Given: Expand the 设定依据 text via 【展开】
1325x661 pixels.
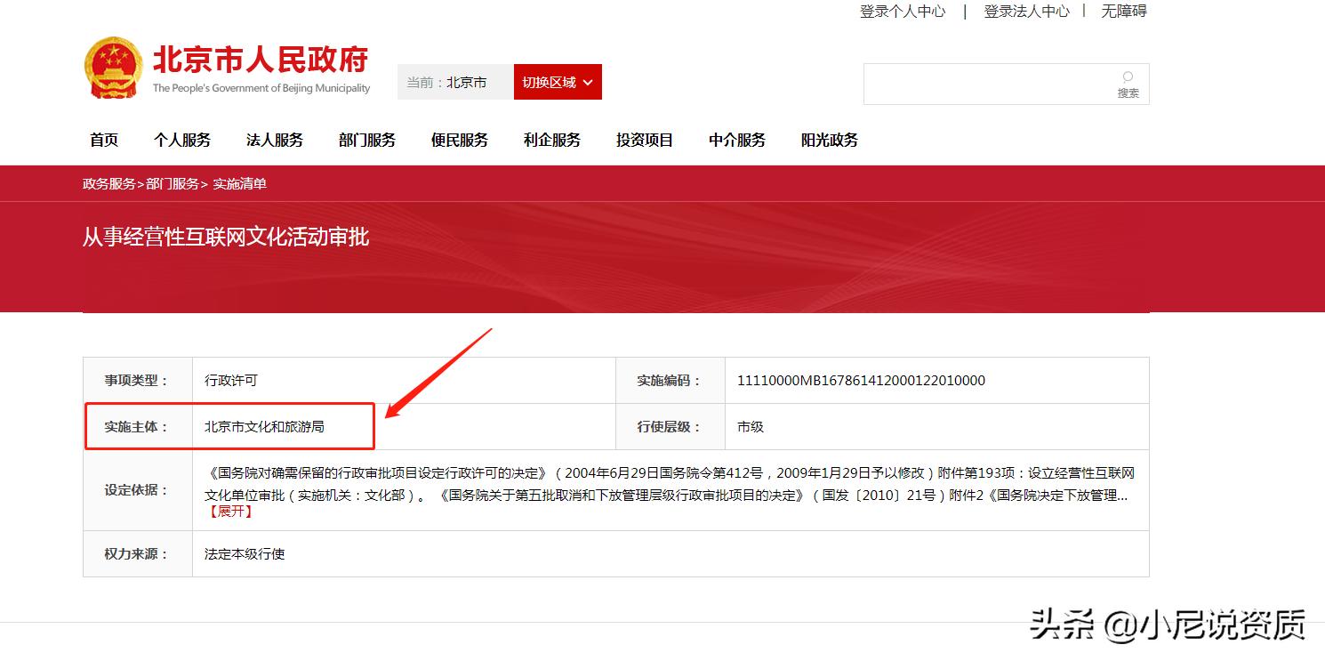Looking at the screenshot, I should [232, 511].
